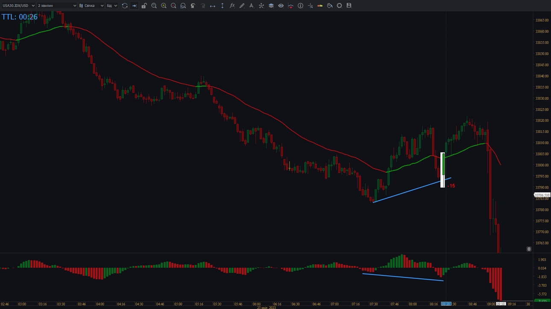Screen dimensions: 551x309
Task: Toggle the eye visibility icon
Action: [281, 6]
